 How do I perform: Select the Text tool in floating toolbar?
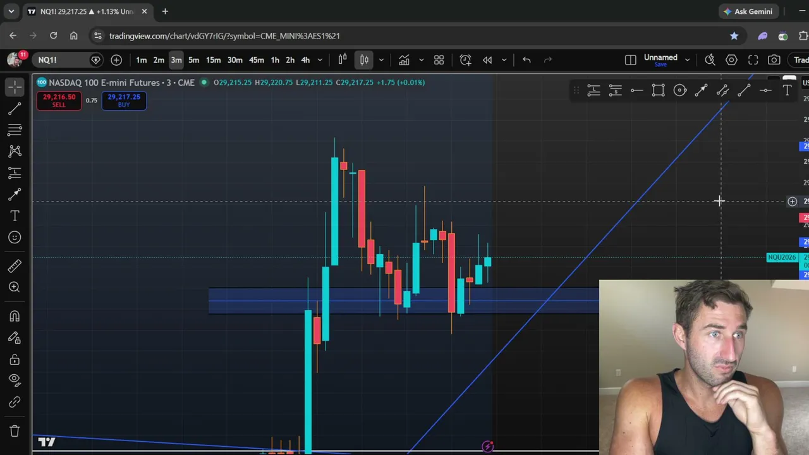787,91
